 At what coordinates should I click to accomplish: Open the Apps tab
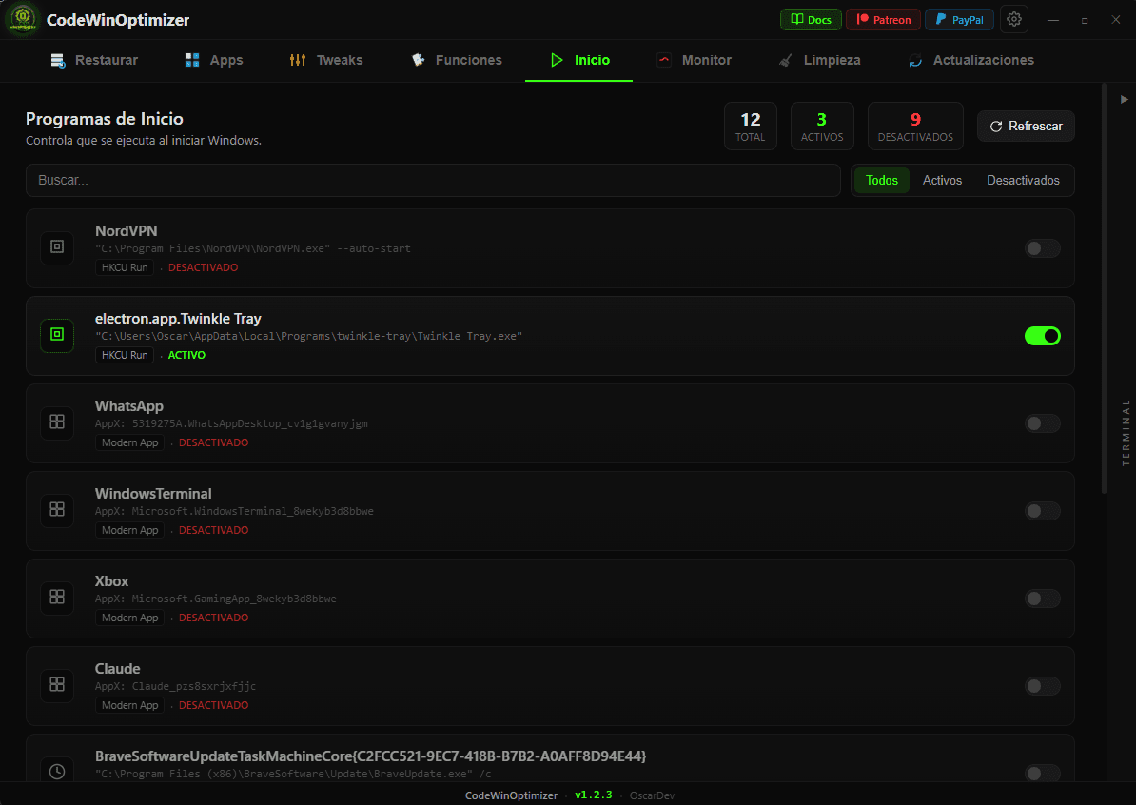[x=214, y=60]
